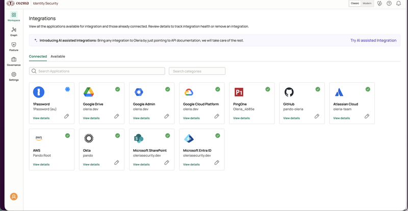View details for Microsoft SharePoint
Screen dimensions: 408x211
point(141,165)
